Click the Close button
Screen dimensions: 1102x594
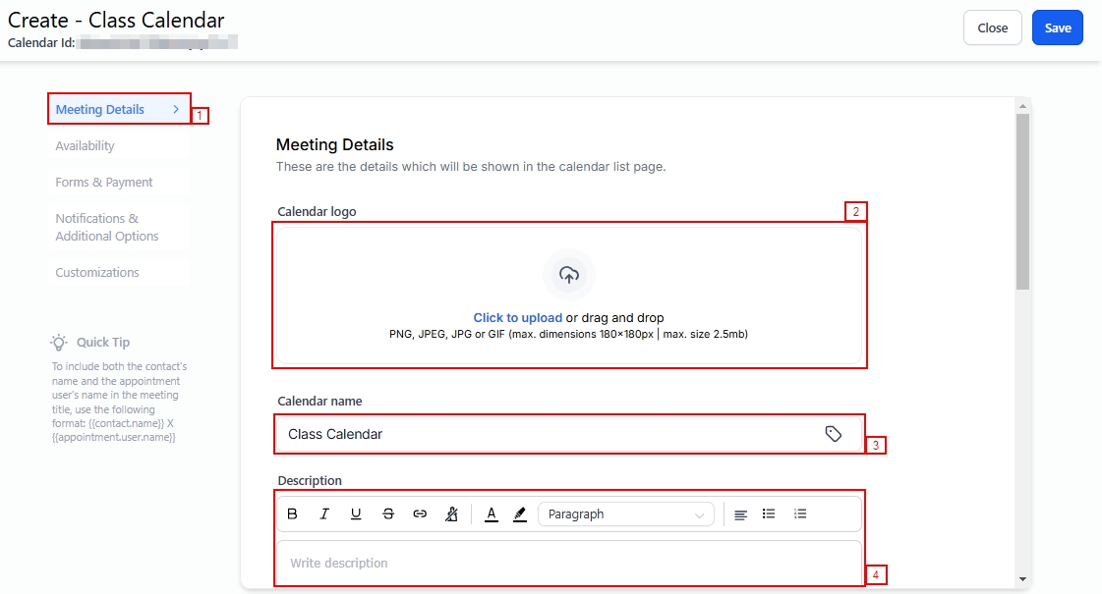tap(992, 28)
